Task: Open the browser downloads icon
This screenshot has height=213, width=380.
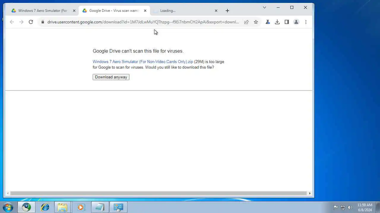Action: coord(277,22)
